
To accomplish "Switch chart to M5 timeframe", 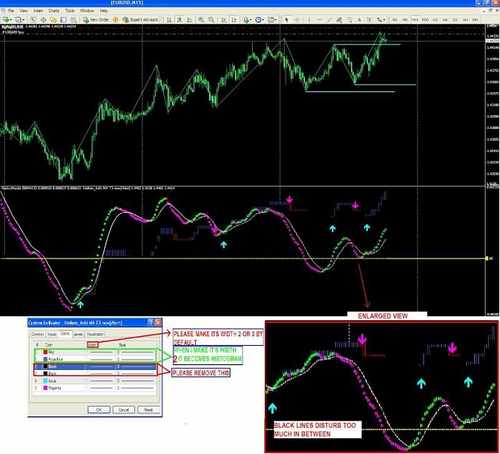I will [405, 20].
